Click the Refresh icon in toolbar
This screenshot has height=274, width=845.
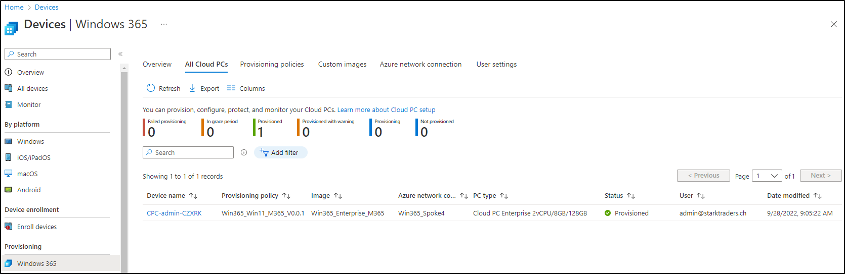[x=151, y=88]
